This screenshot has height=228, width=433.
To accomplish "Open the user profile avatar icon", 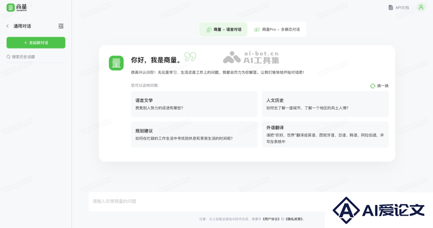I will click(421, 8).
